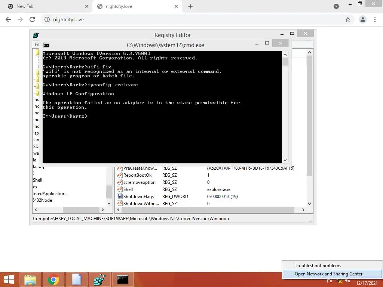Click registry path in status bar
Viewport: 383px width, 287px height.
[131, 218]
